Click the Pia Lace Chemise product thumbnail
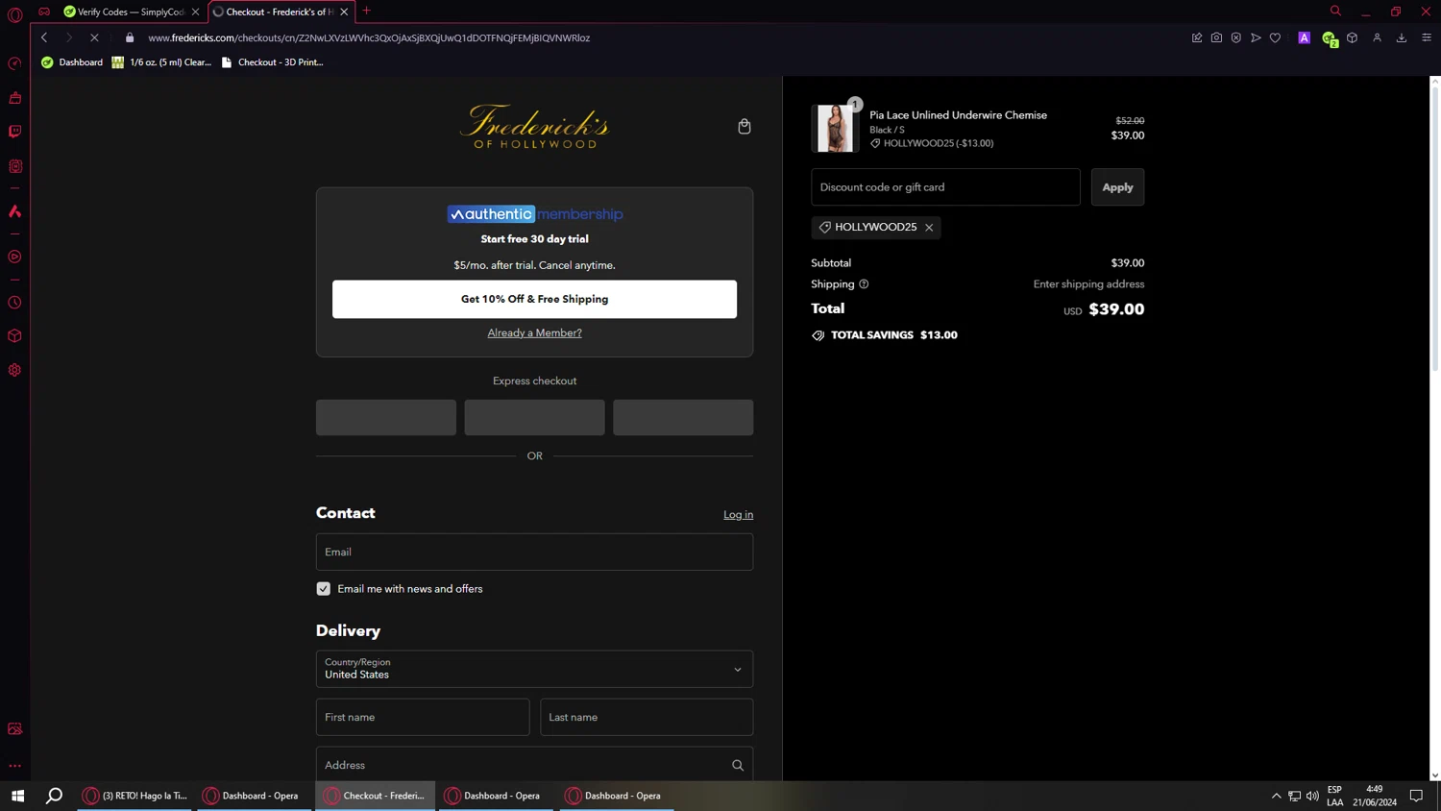 834,128
